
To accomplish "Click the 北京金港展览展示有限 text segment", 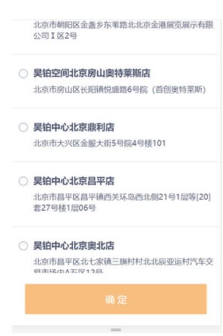I will coord(174,25).
